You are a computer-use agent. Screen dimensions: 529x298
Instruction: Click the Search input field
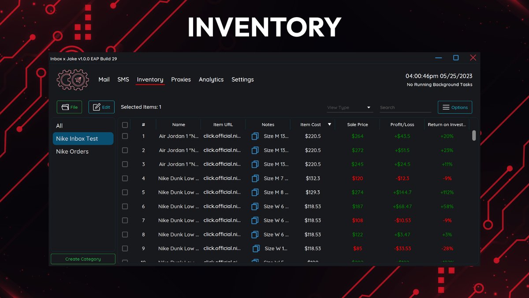click(406, 108)
